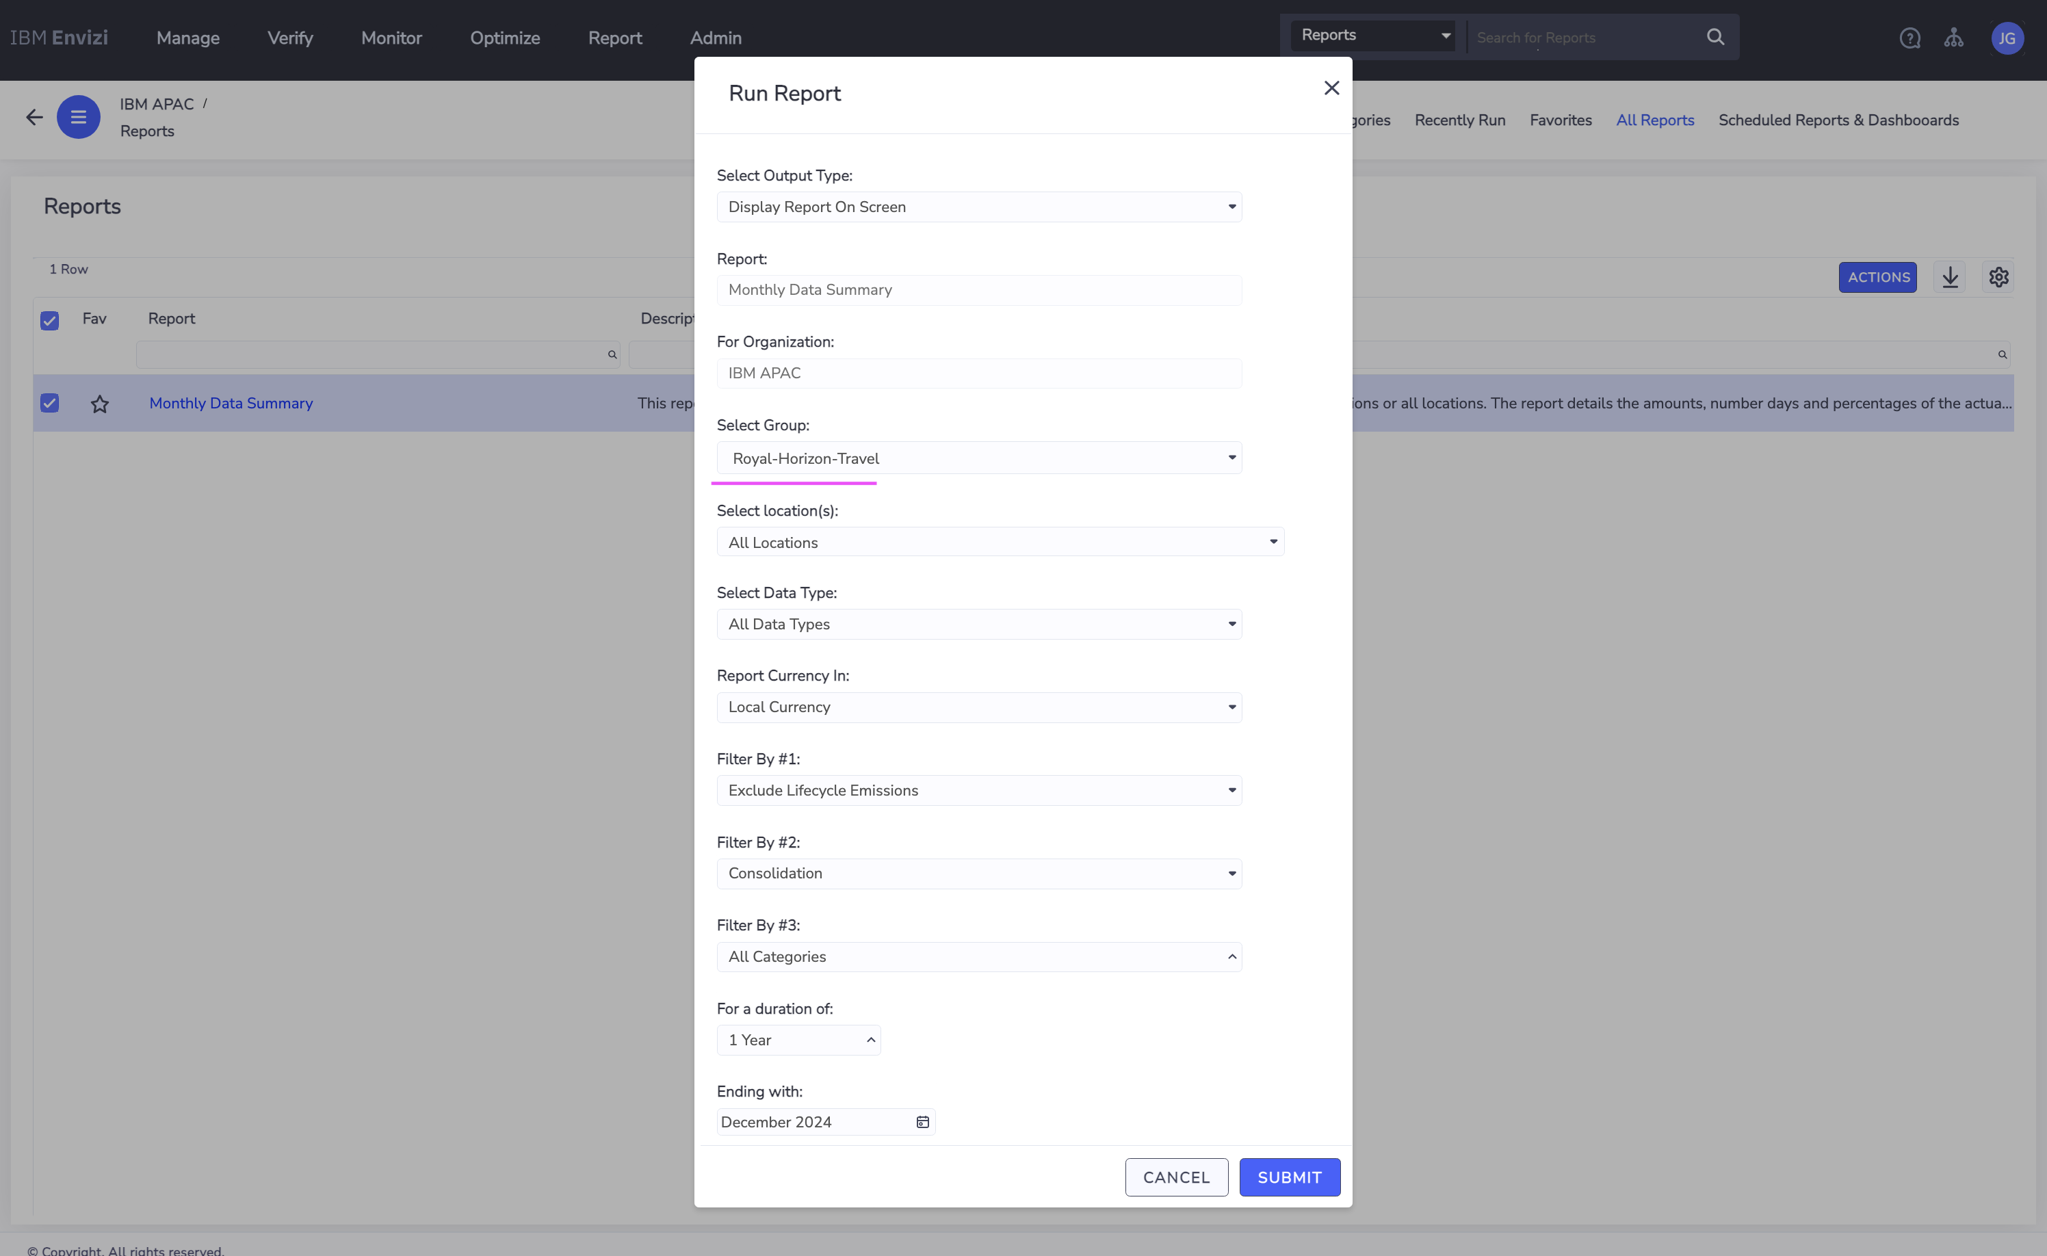
Task: Click the help question mark icon
Action: pyautogui.click(x=1909, y=38)
